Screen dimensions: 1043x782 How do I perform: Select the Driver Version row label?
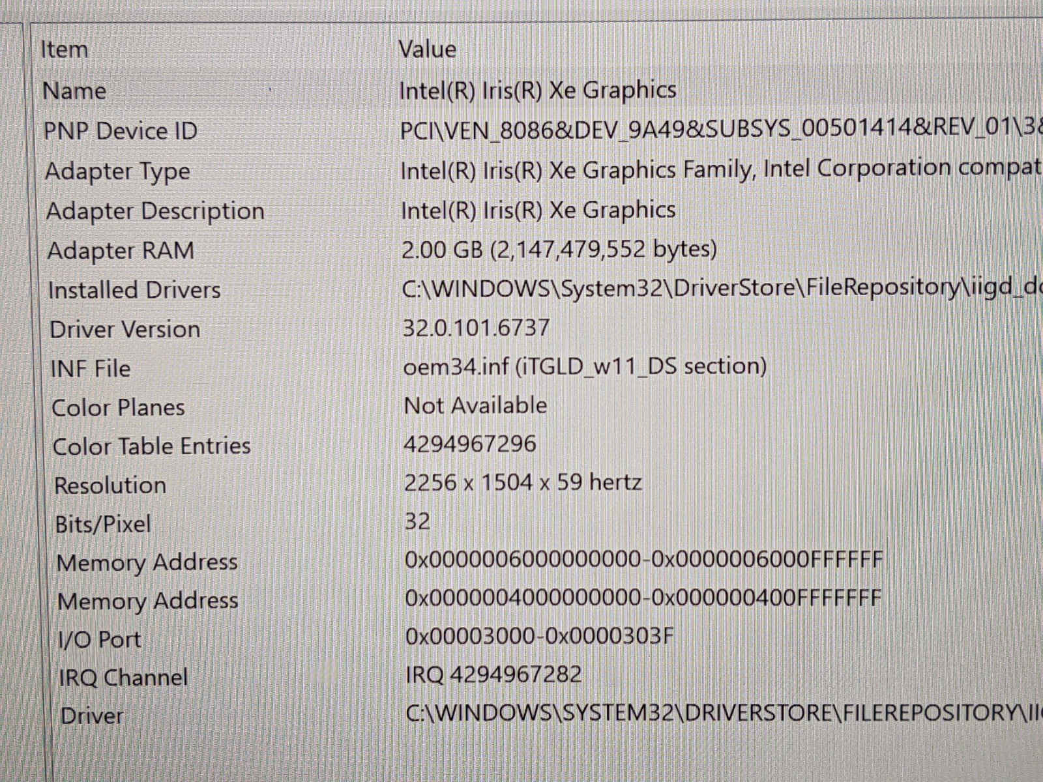coord(125,329)
